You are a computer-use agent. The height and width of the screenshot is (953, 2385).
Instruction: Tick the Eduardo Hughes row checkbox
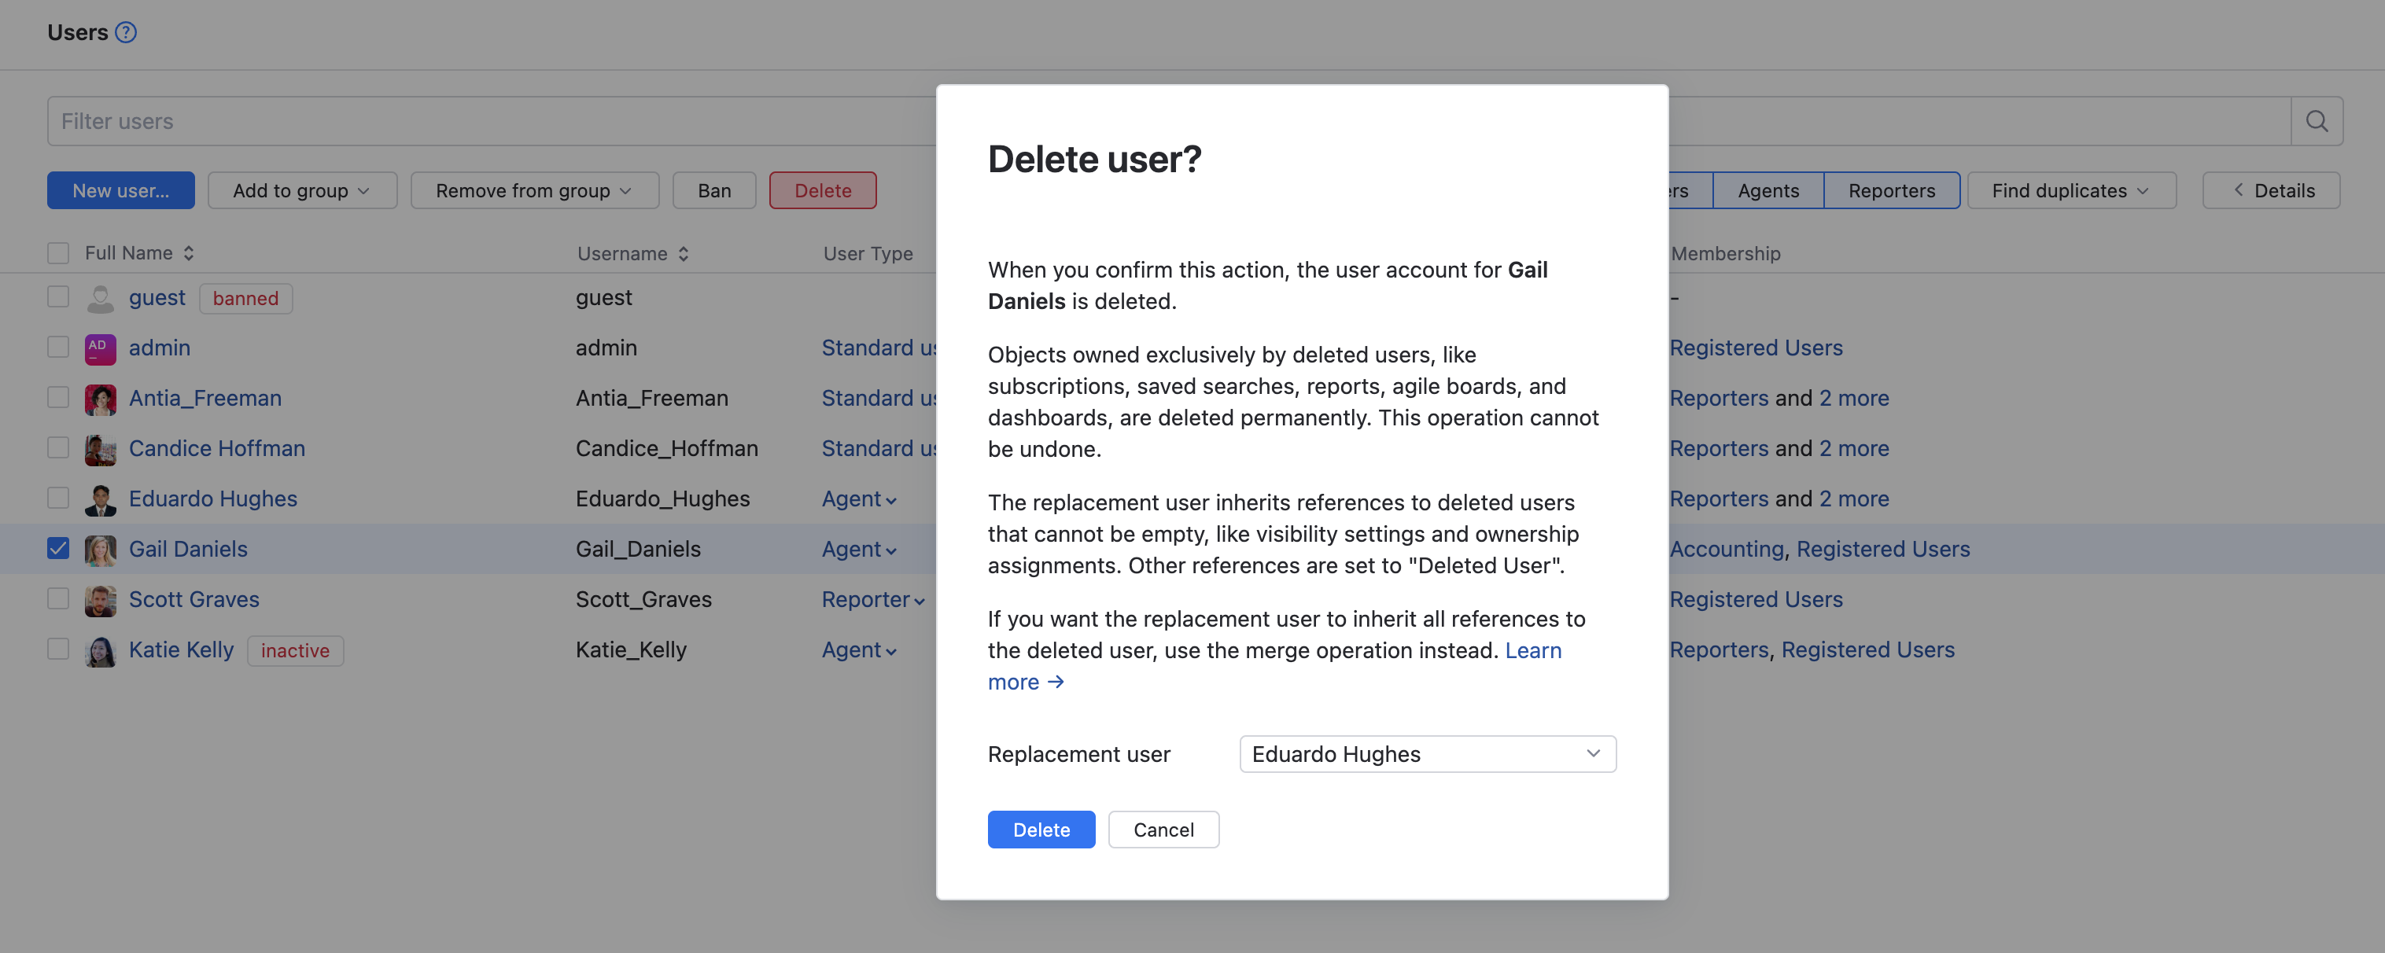tap(58, 499)
